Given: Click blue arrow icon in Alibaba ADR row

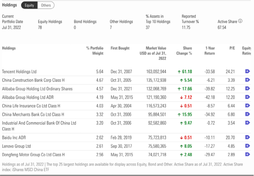Looking at the screenshot, I should pos(248,97).
